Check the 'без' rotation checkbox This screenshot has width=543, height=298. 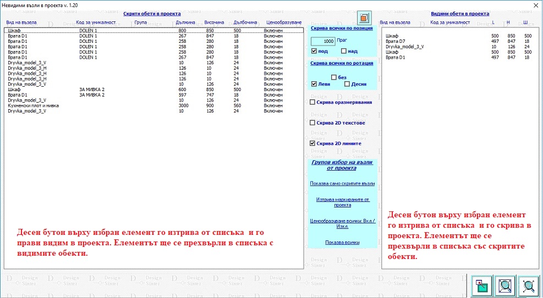334,77
